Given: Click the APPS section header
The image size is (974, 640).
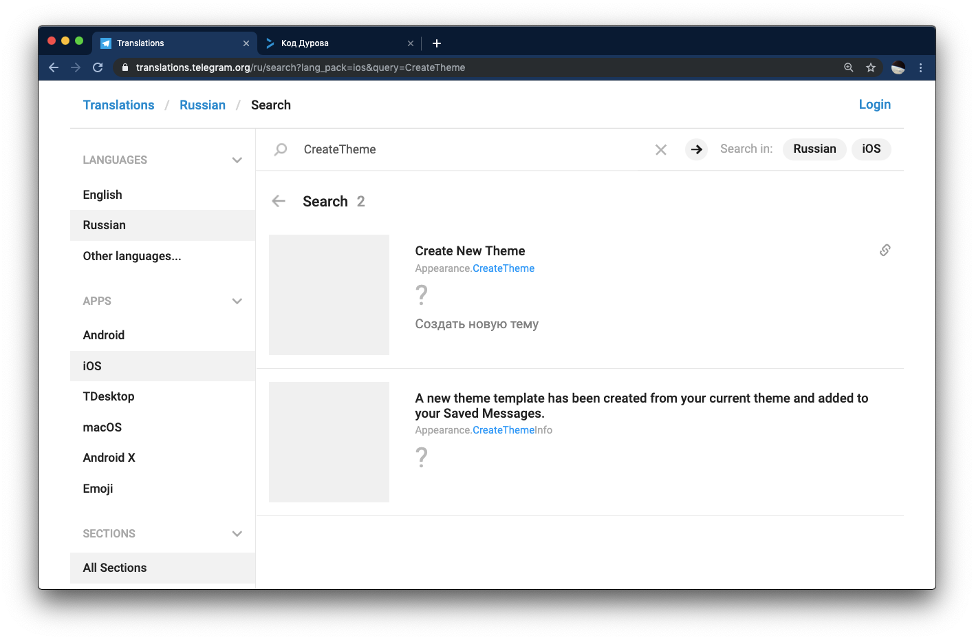Looking at the screenshot, I should tap(97, 301).
